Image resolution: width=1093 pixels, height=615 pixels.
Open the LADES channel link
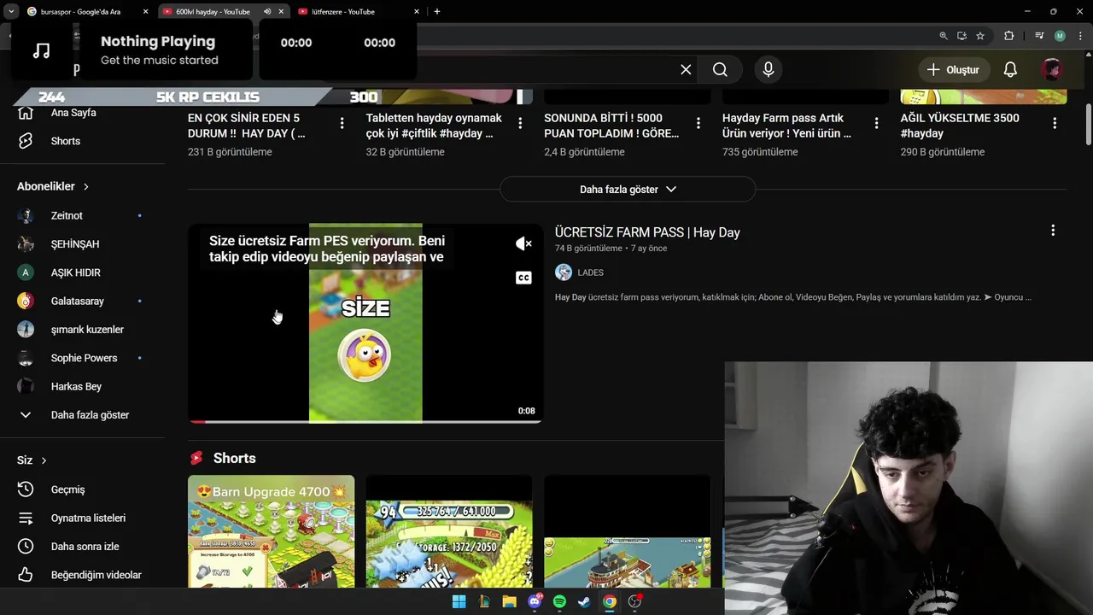pos(590,272)
